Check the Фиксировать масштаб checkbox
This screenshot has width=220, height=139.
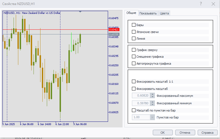point(134,89)
